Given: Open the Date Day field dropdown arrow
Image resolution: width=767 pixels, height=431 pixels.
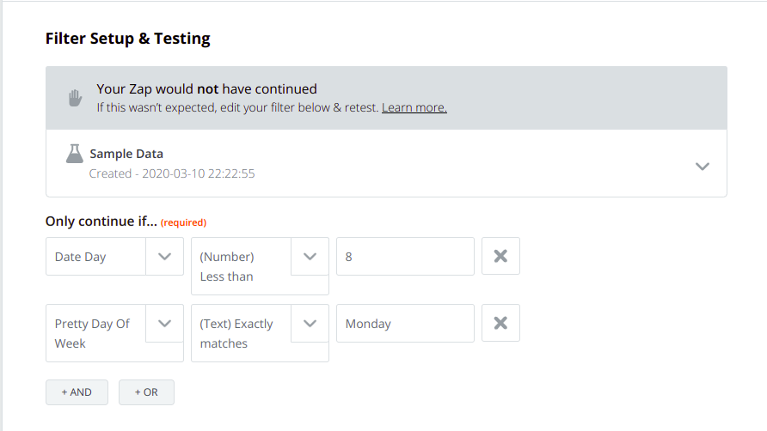Looking at the screenshot, I should tap(164, 257).
